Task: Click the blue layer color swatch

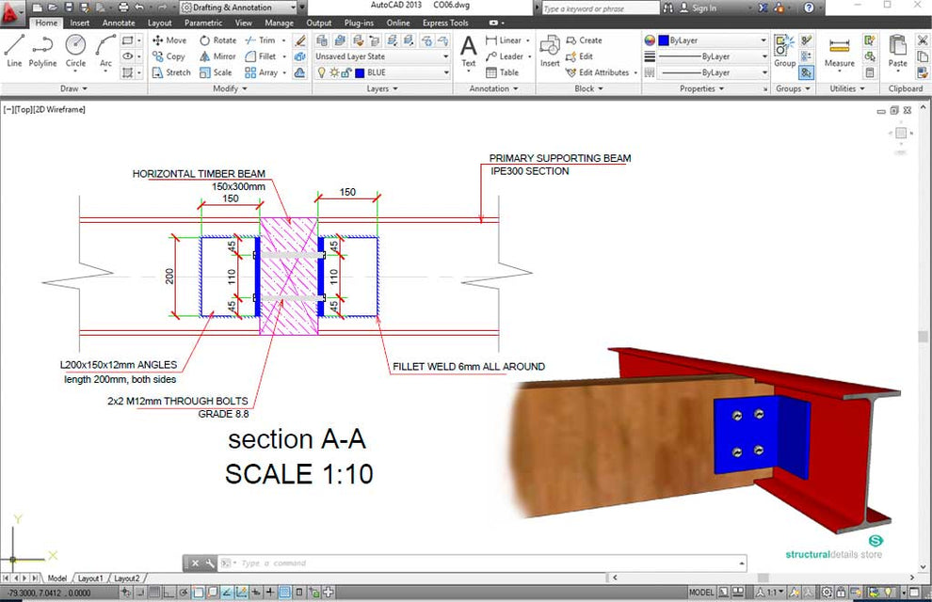Action: pos(360,72)
